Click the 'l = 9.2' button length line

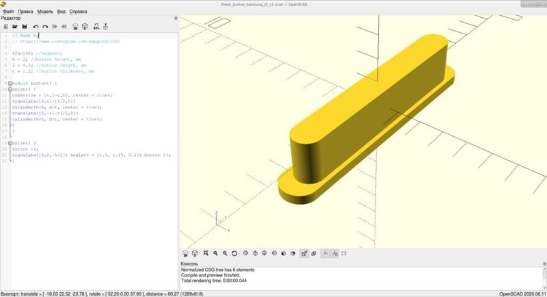pyautogui.click(x=49, y=65)
